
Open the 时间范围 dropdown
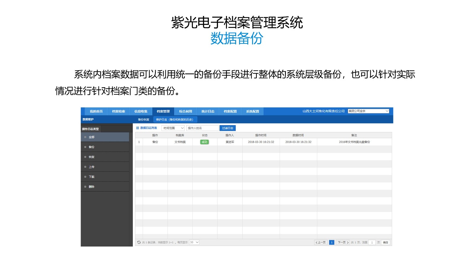(x=173, y=128)
